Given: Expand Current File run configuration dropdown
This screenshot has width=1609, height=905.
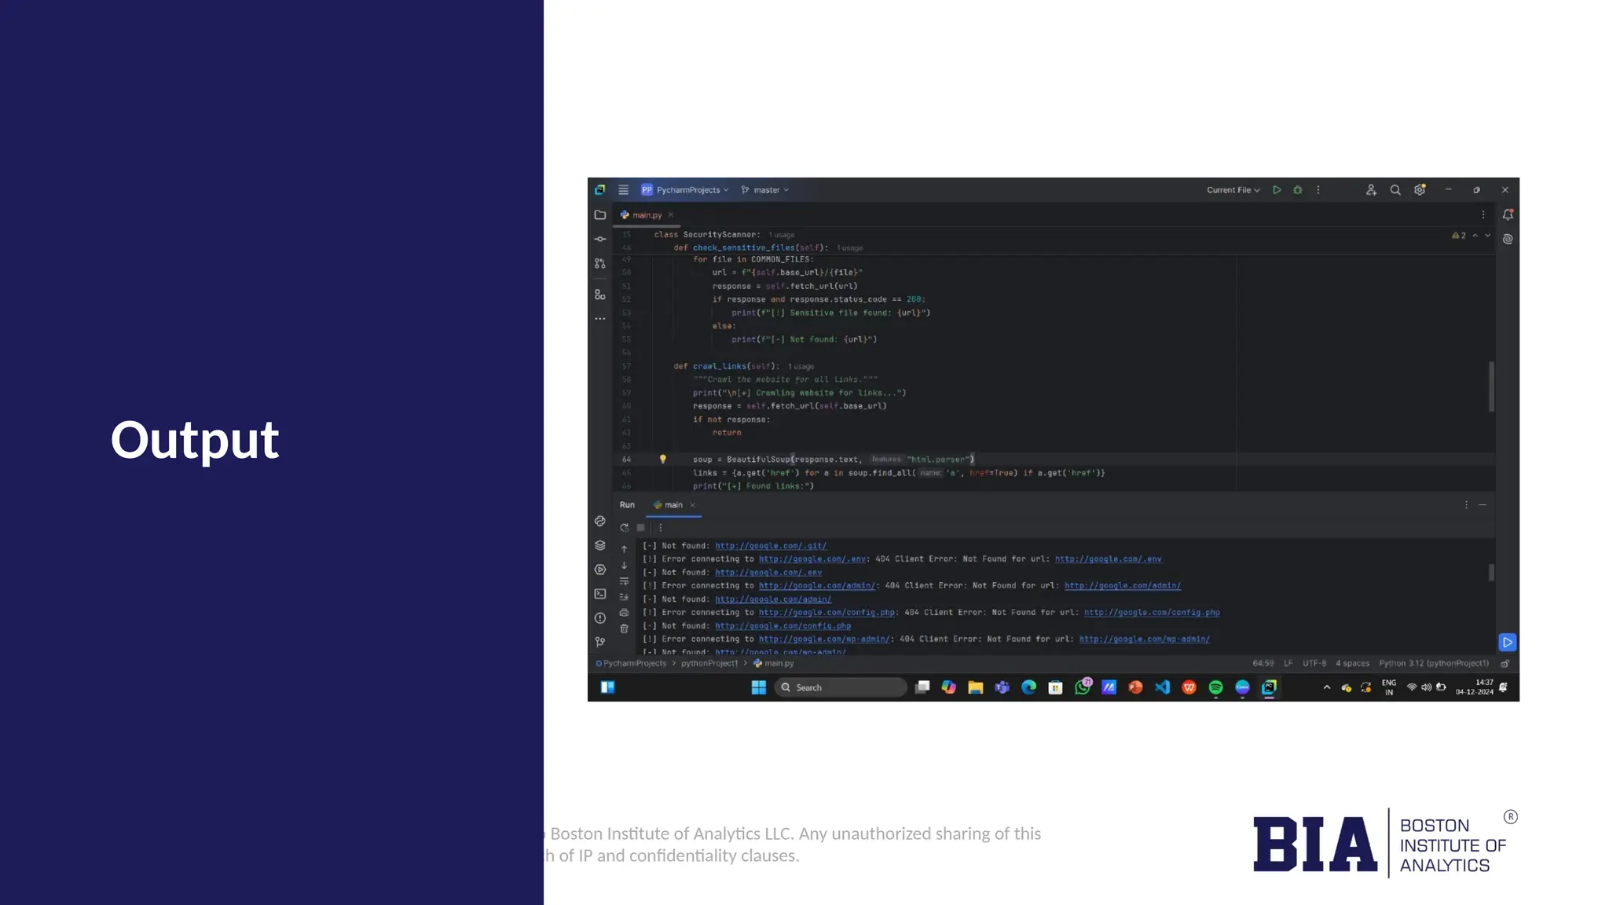Looking at the screenshot, I should [1233, 190].
